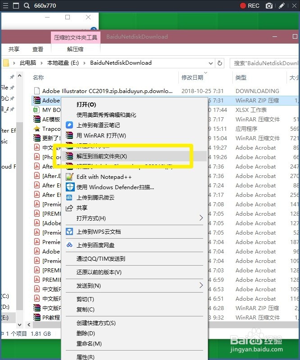Click the WinRAR icon beside PR教程

click(x=37, y=317)
